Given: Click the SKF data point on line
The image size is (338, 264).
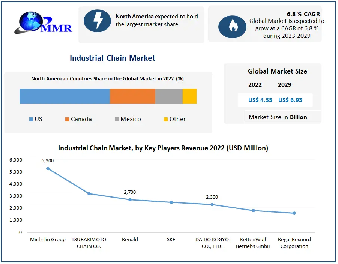Looking at the screenshot, I should click(171, 202).
